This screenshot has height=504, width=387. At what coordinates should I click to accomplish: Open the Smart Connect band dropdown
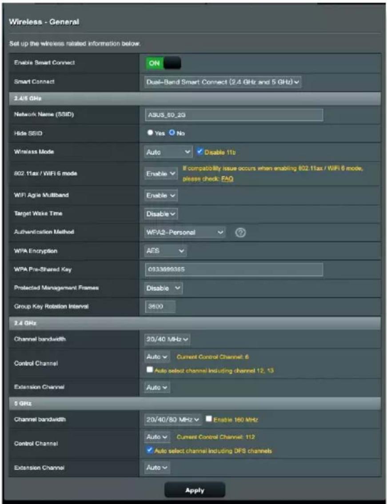coord(223,82)
